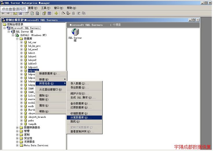Click the Forward arrow toolbar icon
Viewport: 213px width, 151px height.
[8, 13]
